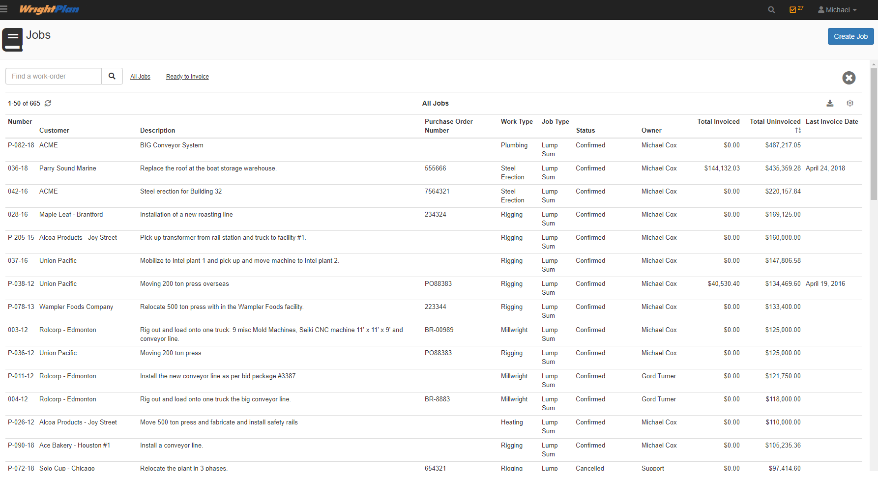878x477 pixels.
Task: Open the column settings gear
Action: click(x=850, y=103)
